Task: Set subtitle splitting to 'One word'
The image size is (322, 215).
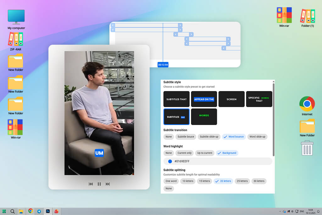Action: coord(171,181)
